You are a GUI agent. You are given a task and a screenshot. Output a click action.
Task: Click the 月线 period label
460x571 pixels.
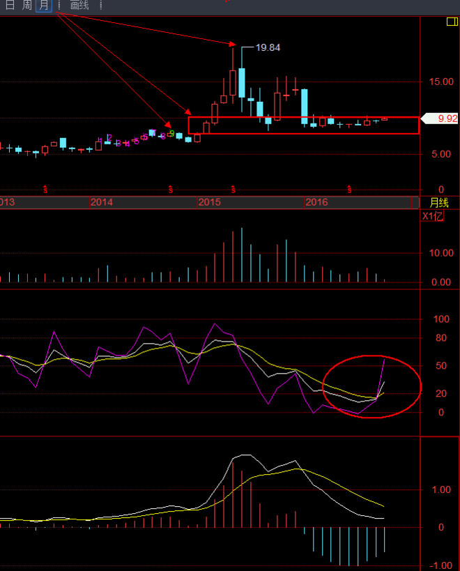439,202
